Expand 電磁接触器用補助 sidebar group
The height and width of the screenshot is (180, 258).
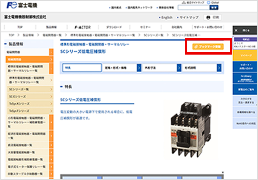[51, 159]
